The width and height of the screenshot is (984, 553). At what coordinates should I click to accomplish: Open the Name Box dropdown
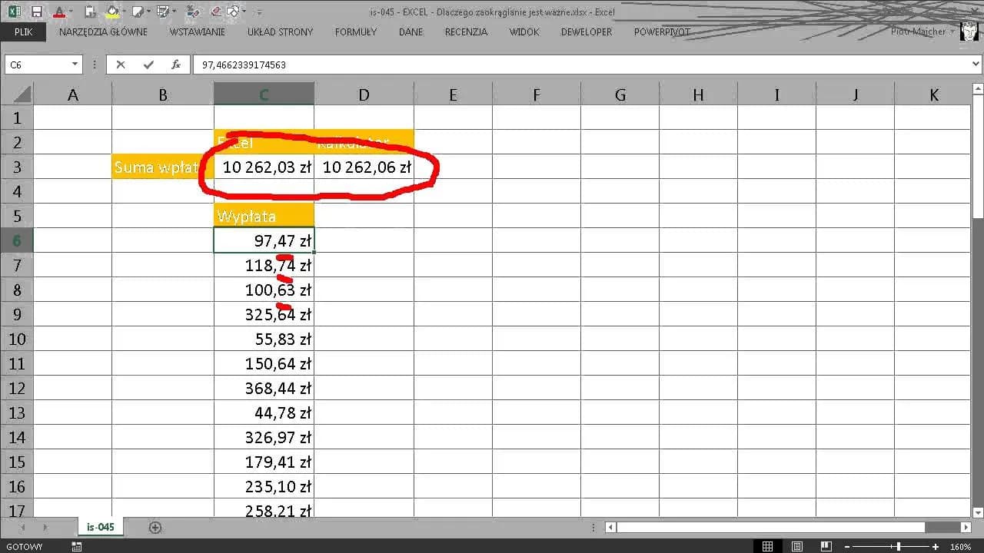[75, 65]
